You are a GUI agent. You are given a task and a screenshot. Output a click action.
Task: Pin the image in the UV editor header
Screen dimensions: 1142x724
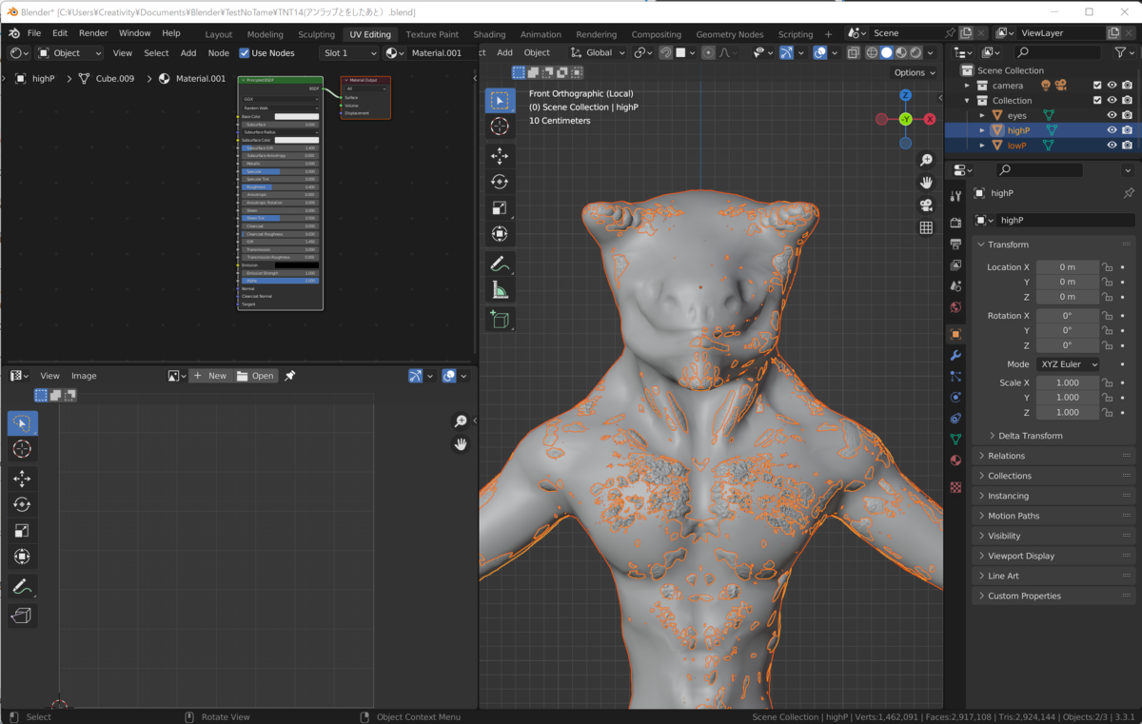tap(290, 376)
